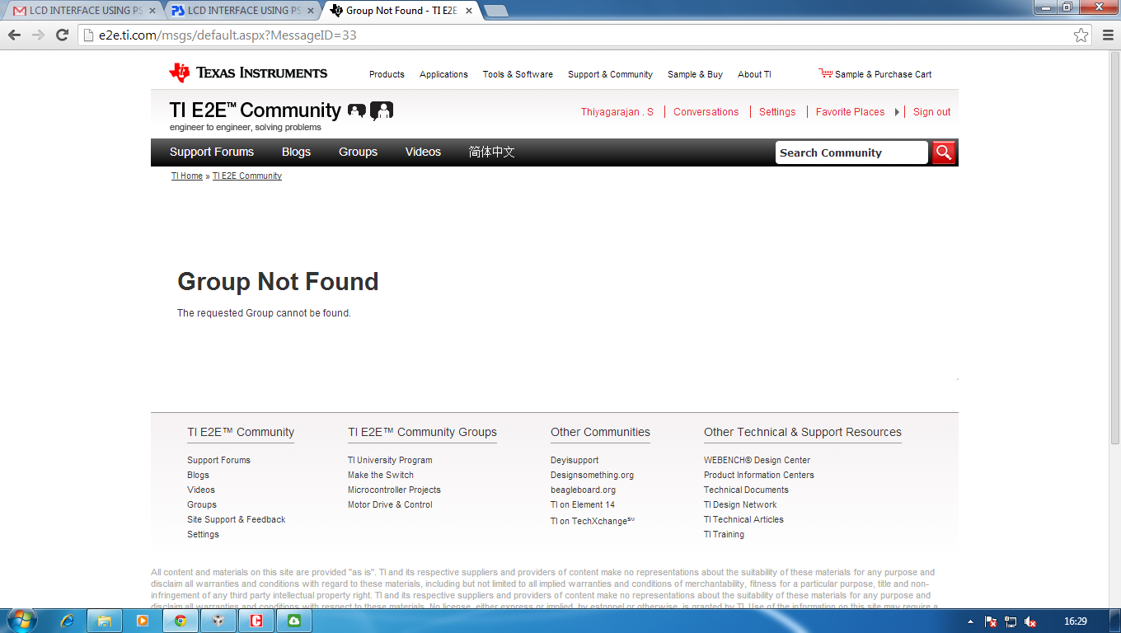Viewport: 1121px width, 633px height.
Task: Open the Applications menu
Action: [443, 74]
